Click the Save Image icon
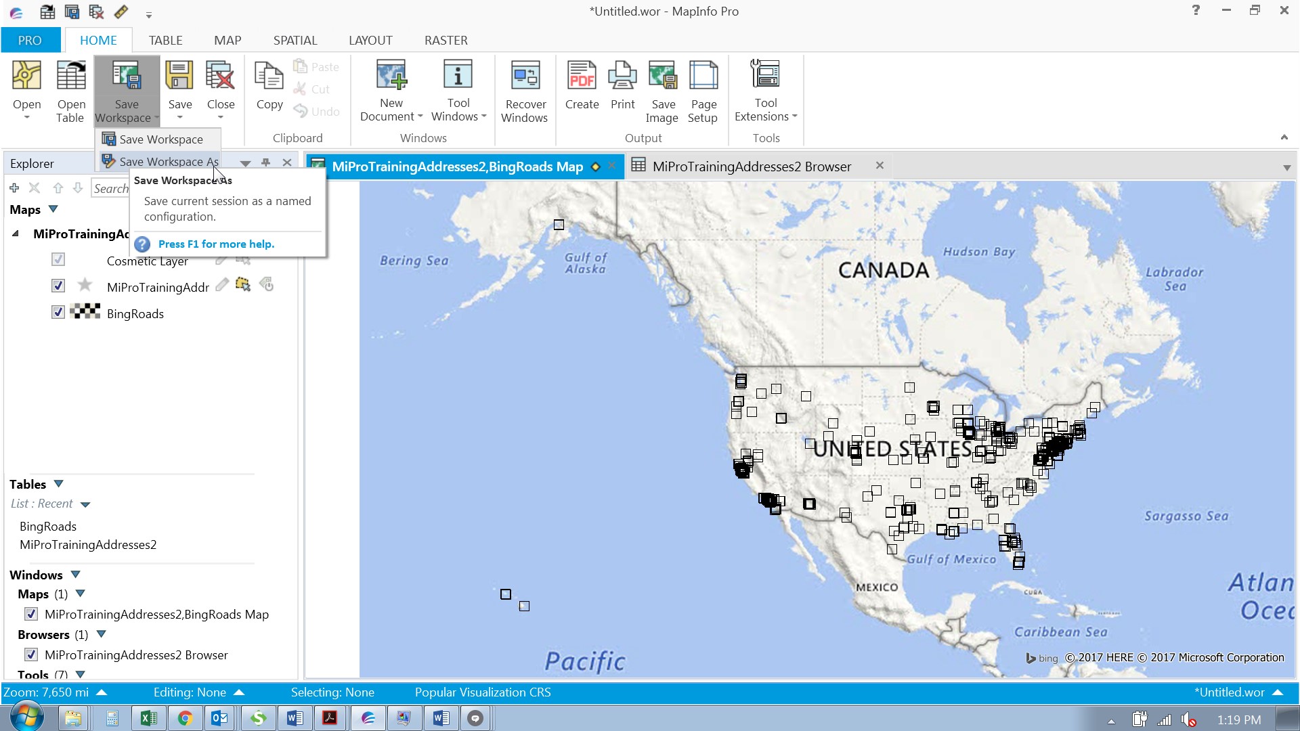Screen dimensions: 1300x731 pos(662,76)
